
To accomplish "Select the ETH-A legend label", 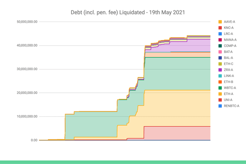I will pos(229,94).
